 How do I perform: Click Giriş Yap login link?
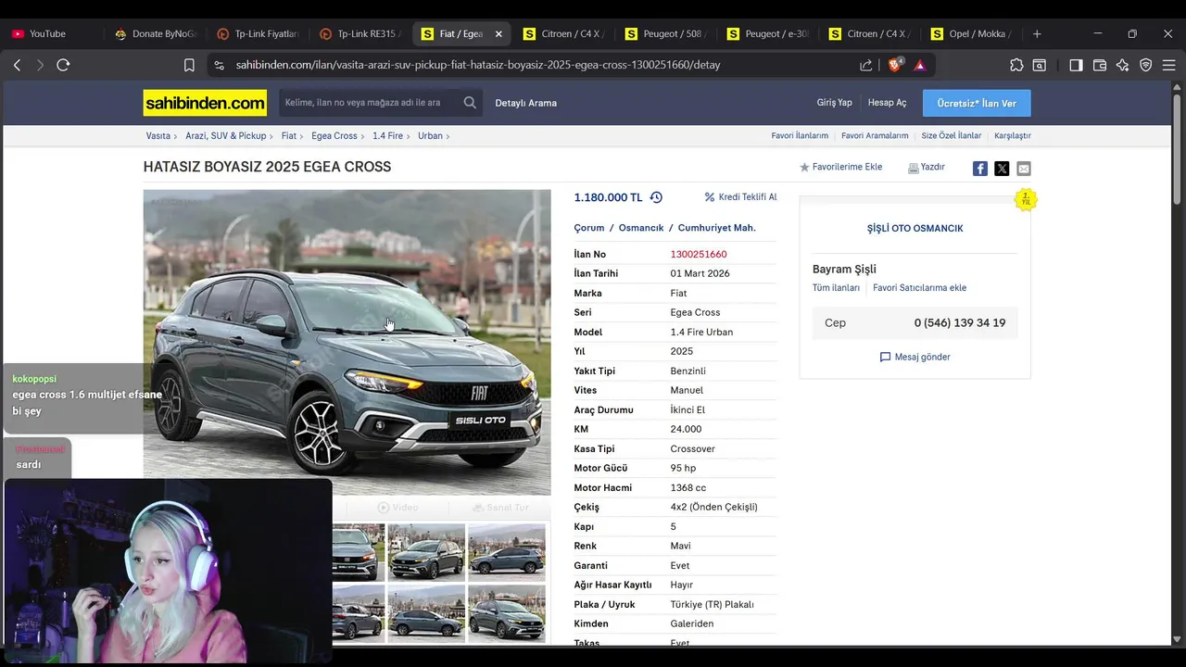pos(834,103)
